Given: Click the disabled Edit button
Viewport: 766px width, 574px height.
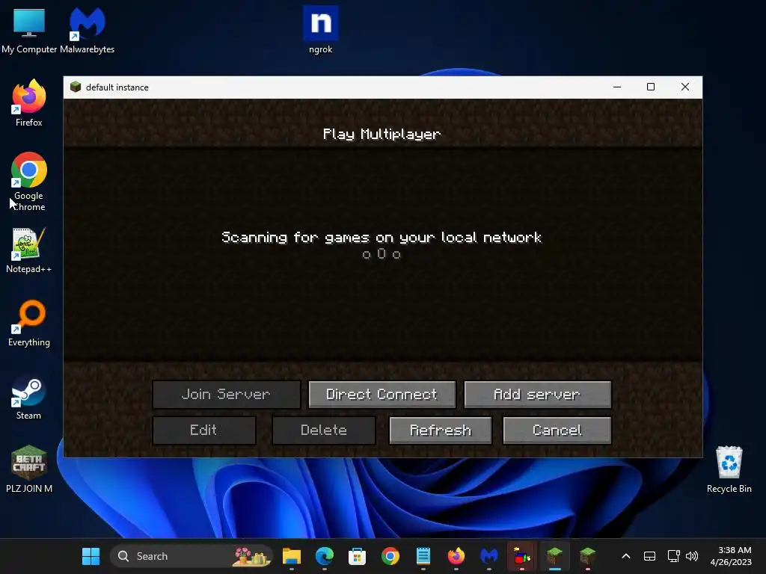Looking at the screenshot, I should pos(203,430).
